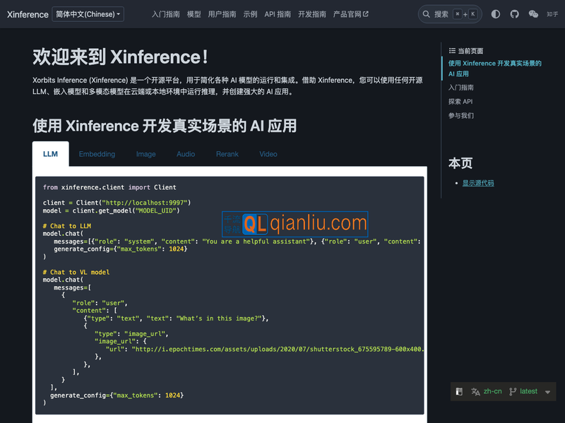Image resolution: width=565 pixels, height=423 pixels.
Task: Open the WeChat community icon
Action: tap(533, 14)
